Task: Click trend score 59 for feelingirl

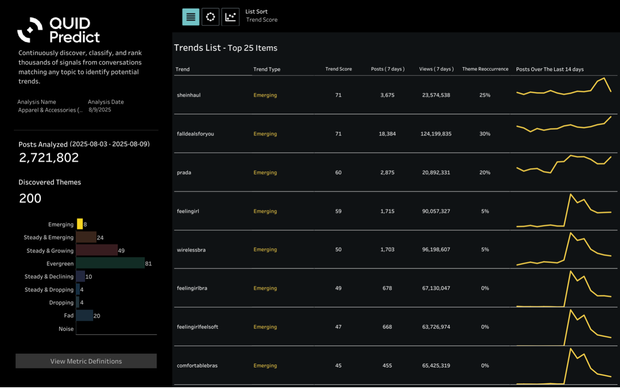Action: click(x=338, y=211)
